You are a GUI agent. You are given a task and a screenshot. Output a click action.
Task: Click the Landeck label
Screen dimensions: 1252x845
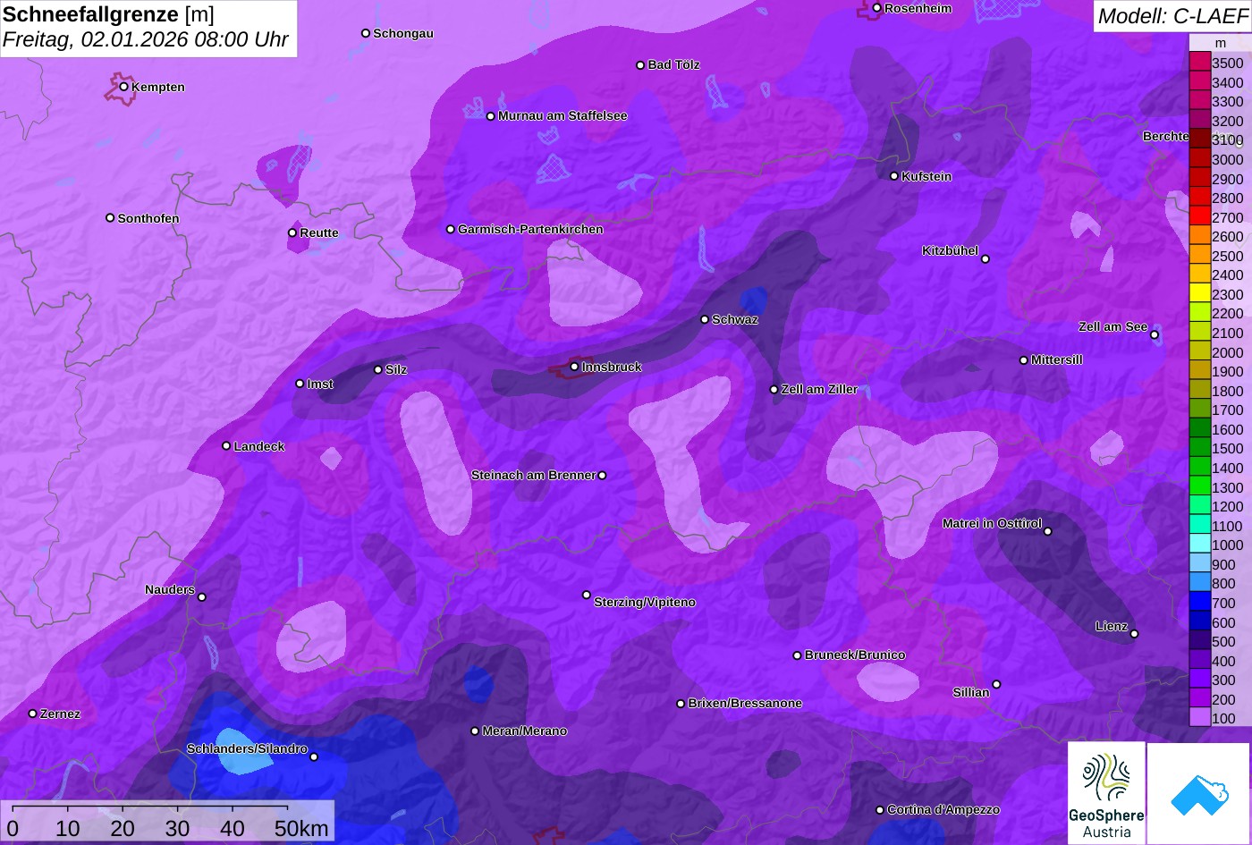point(259,446)
